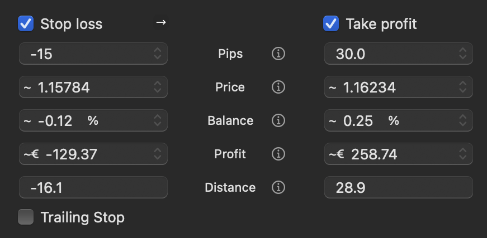The image size is (487, 238).
Task: Click the Stop loss distance field -16.1
Action: pyautogui.click(x=93, y=188)
